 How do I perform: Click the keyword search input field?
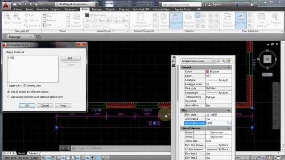(181, 4)
